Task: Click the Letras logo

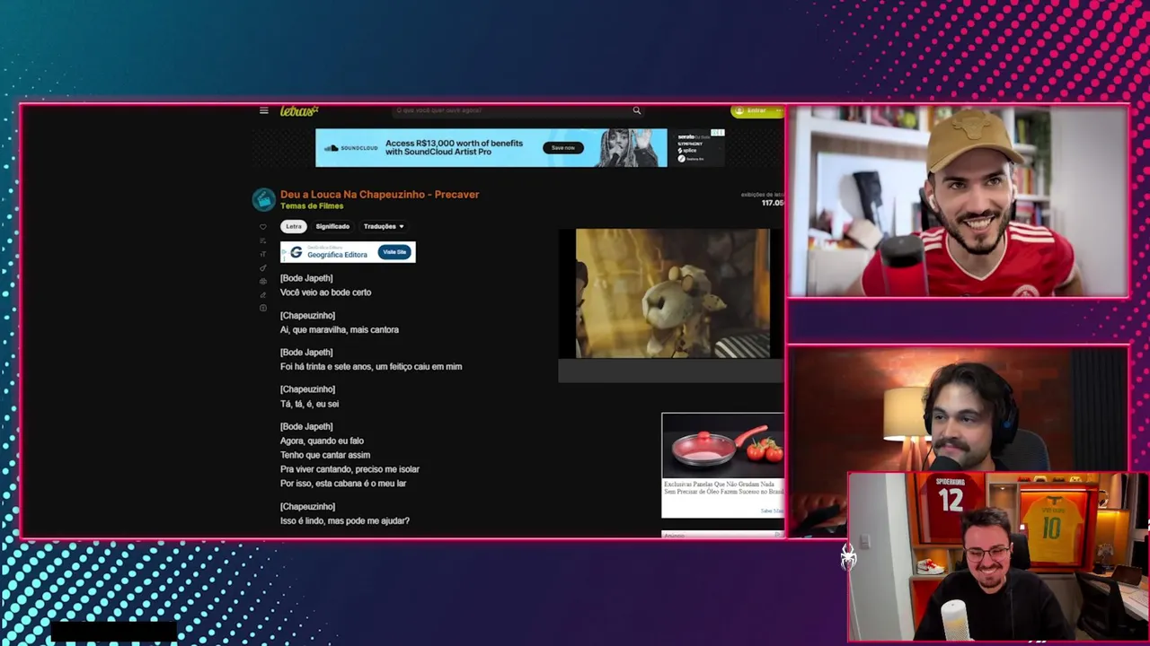Action: tap(299, 110)
